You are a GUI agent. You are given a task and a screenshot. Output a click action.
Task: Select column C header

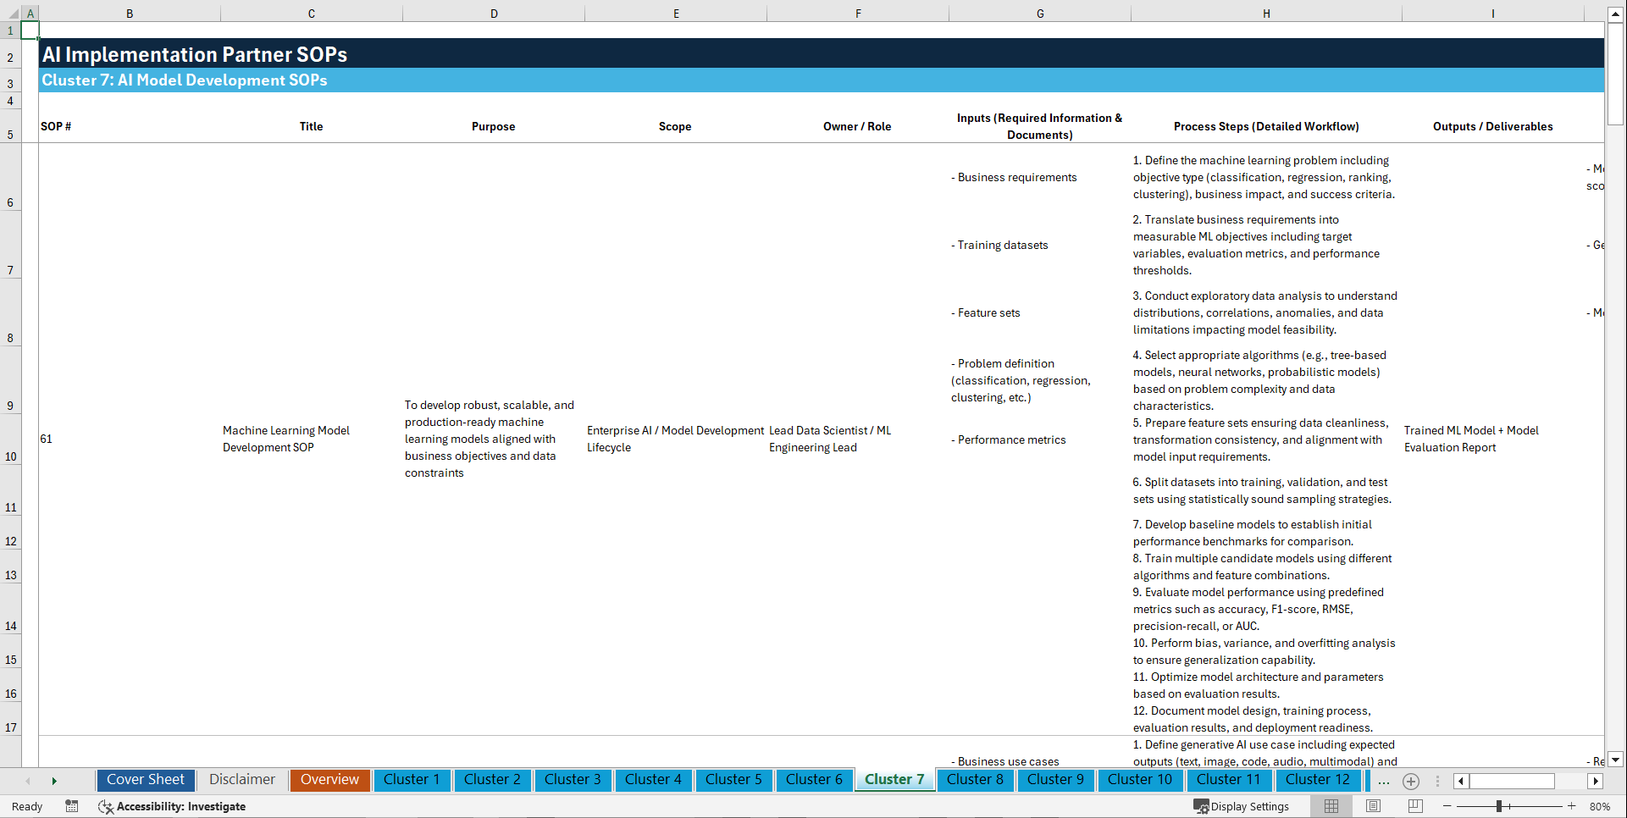312,14
